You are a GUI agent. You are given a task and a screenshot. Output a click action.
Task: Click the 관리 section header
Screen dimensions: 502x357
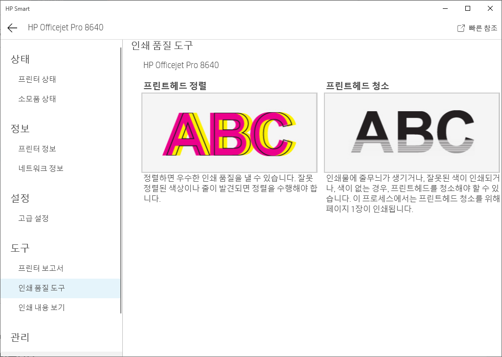(x=20, y=337)
